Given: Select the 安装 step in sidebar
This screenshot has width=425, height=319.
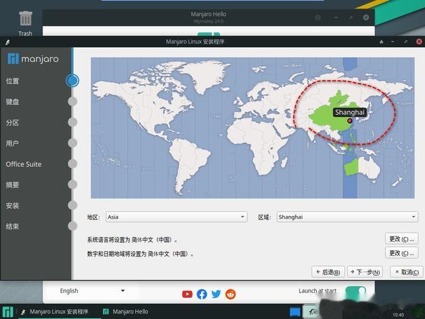Looking at the screenshot, I should [x=13, y=205].
